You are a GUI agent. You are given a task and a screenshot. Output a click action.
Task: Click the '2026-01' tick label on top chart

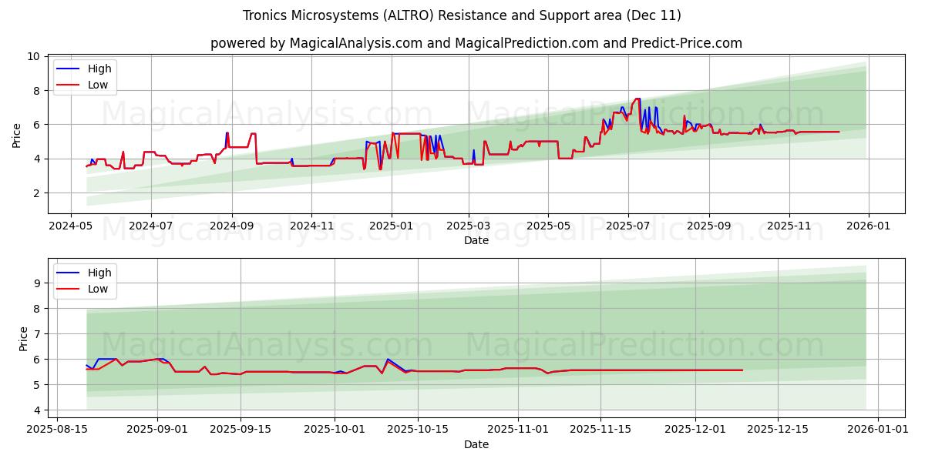[x=869, y=227]
